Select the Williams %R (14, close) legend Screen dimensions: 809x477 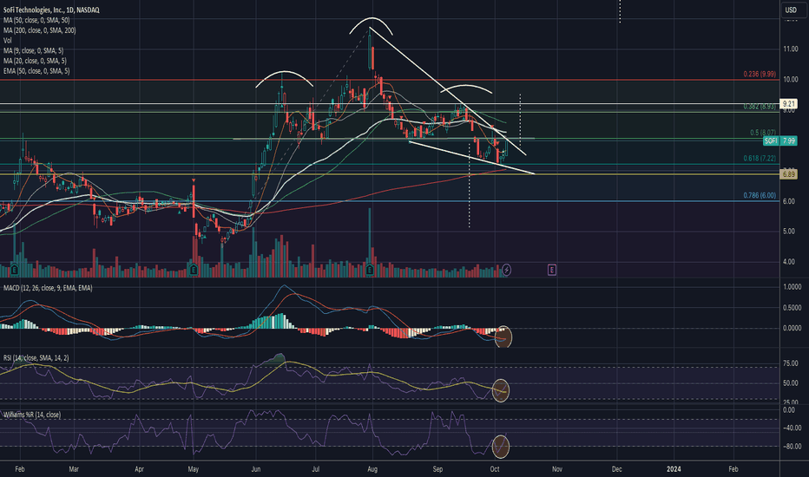coord(32,415)
